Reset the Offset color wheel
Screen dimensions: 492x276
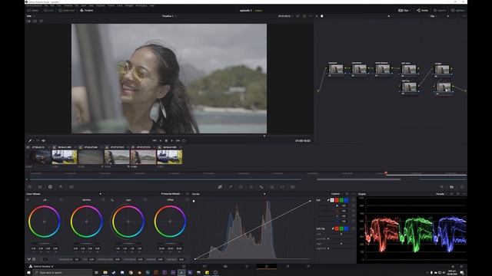tap(187, 199)
